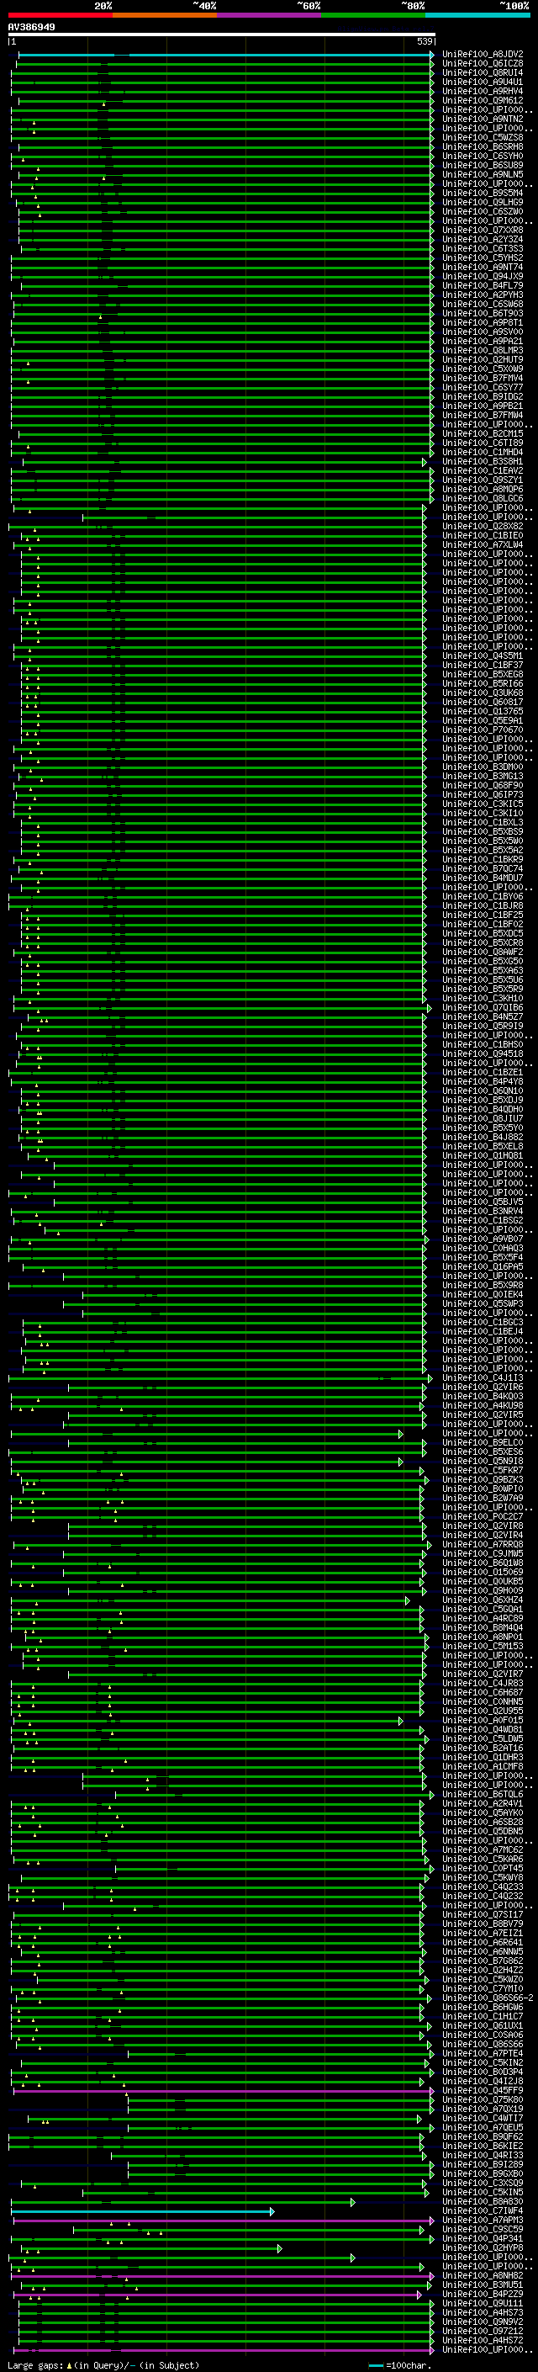This screenshot has width=538, height=2372.
Task: Open UniRef100_O97212 entry
Action: (483, 2331)
